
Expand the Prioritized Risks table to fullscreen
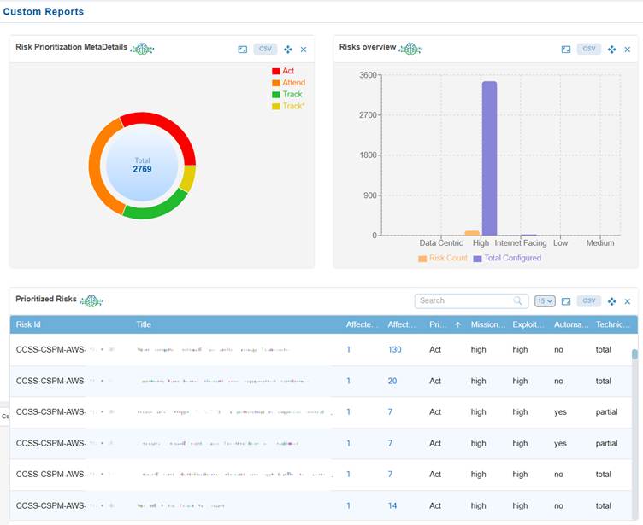point(566,301)
